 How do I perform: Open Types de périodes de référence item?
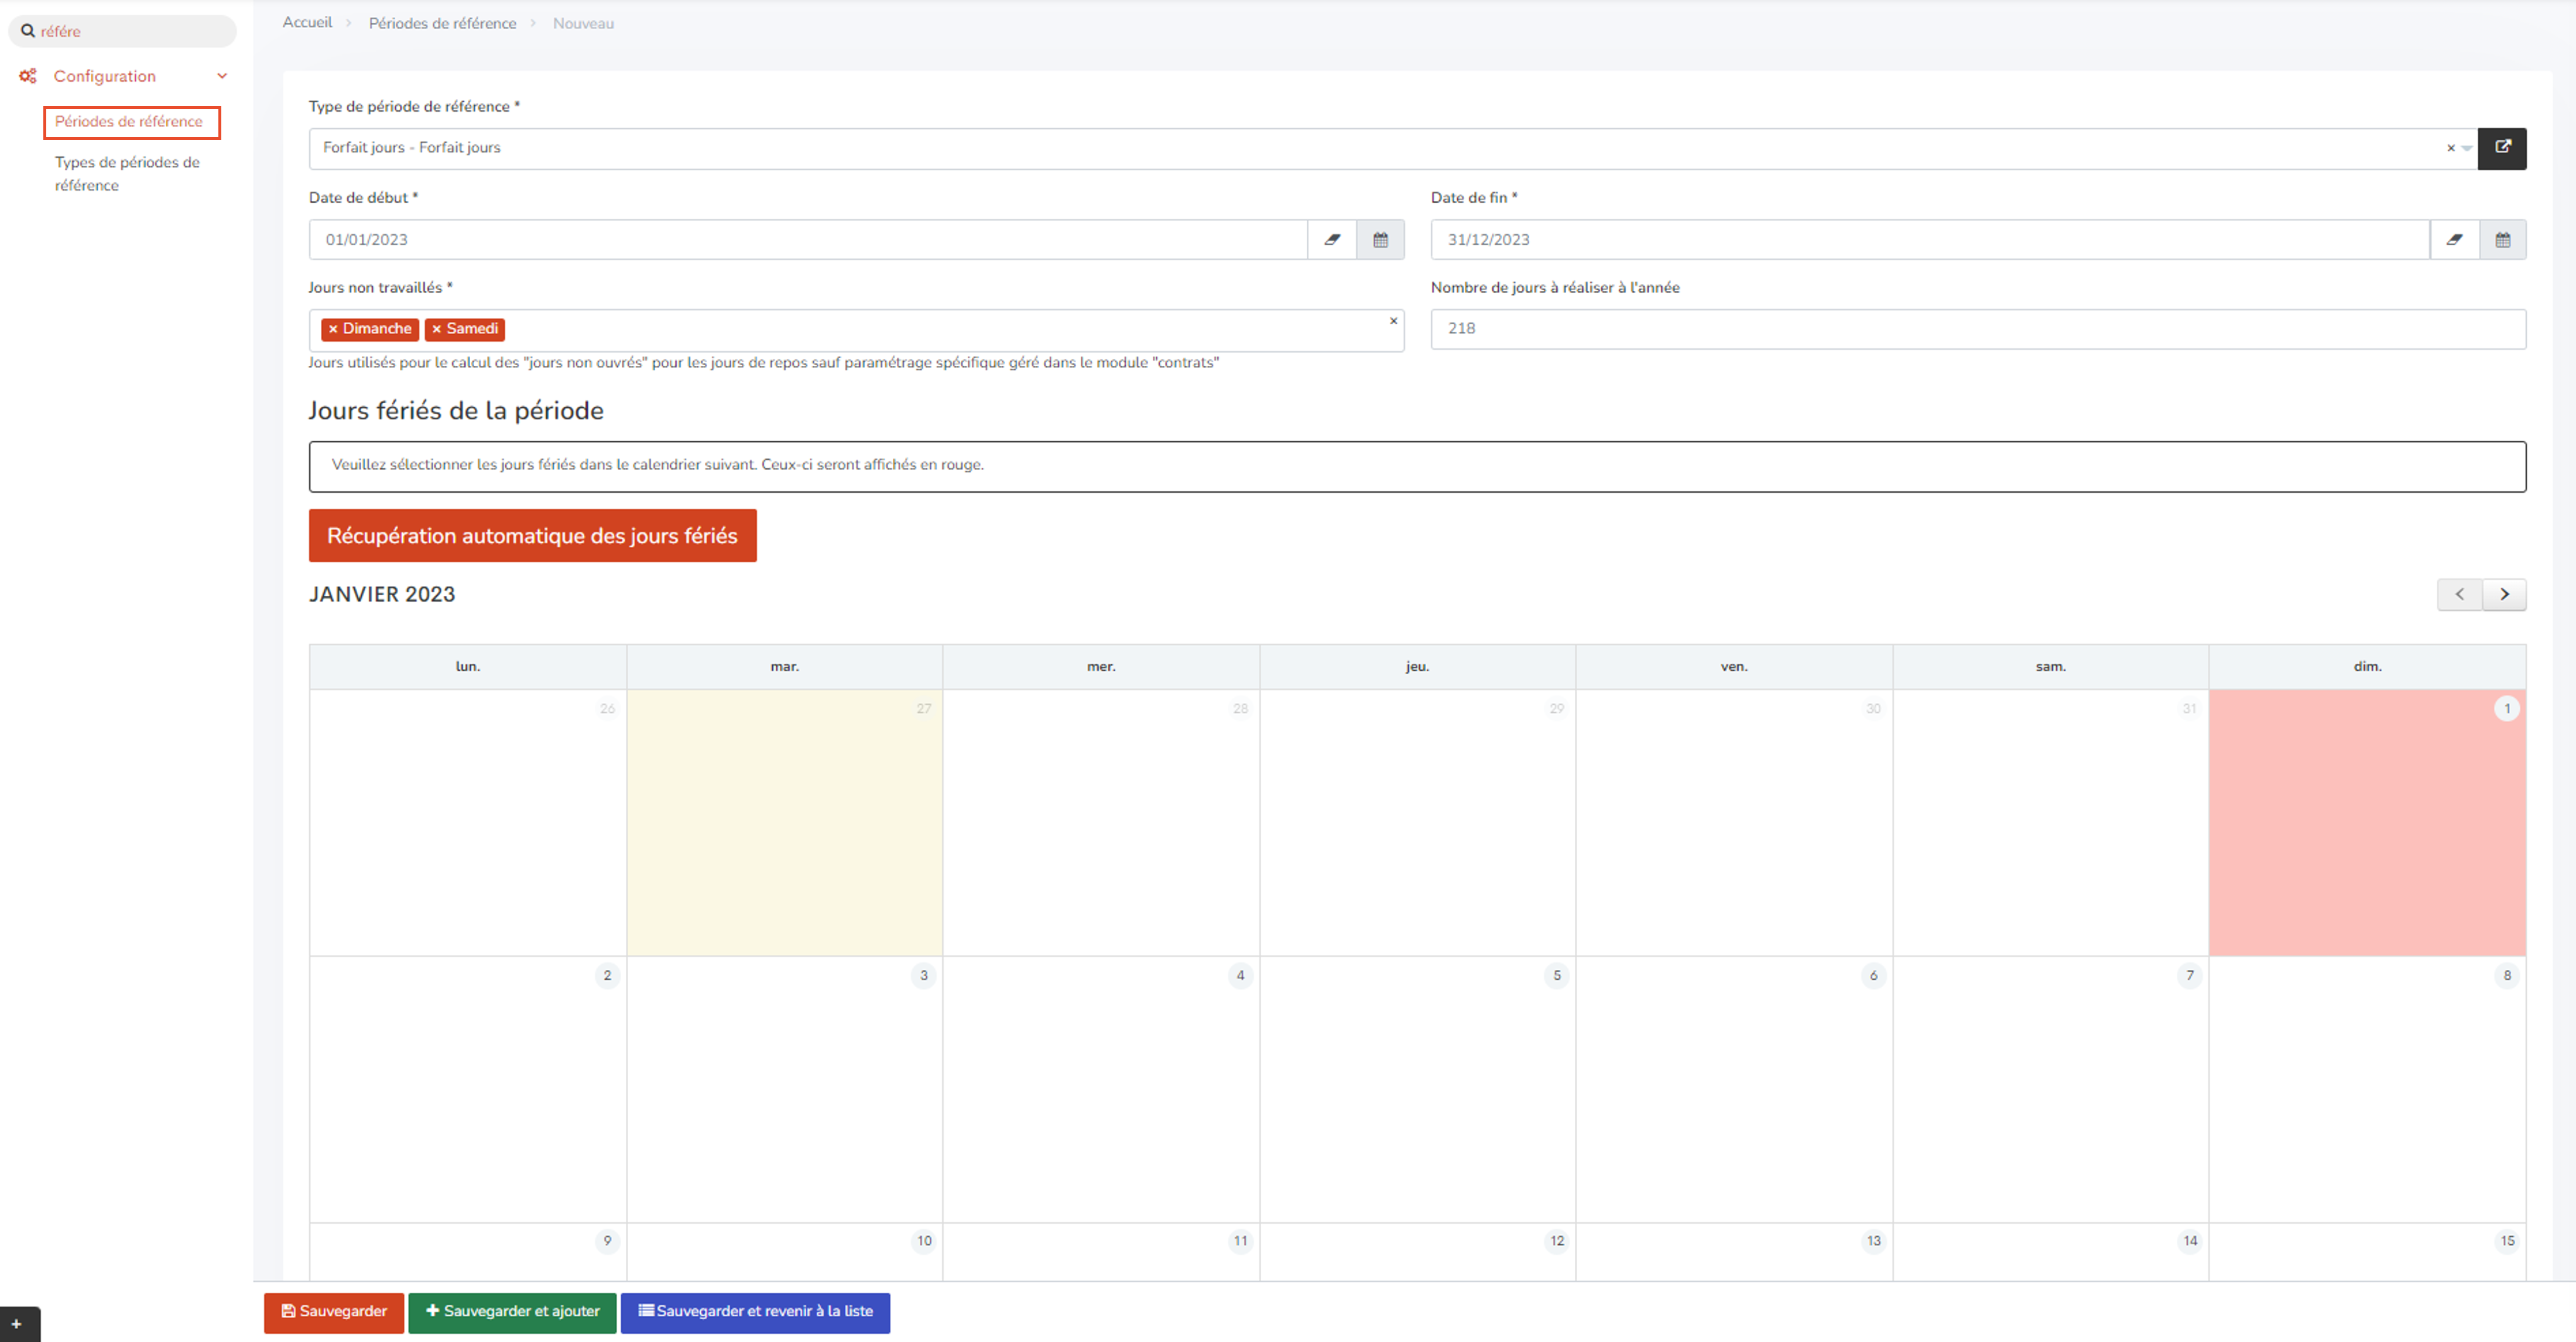(127, 173)
